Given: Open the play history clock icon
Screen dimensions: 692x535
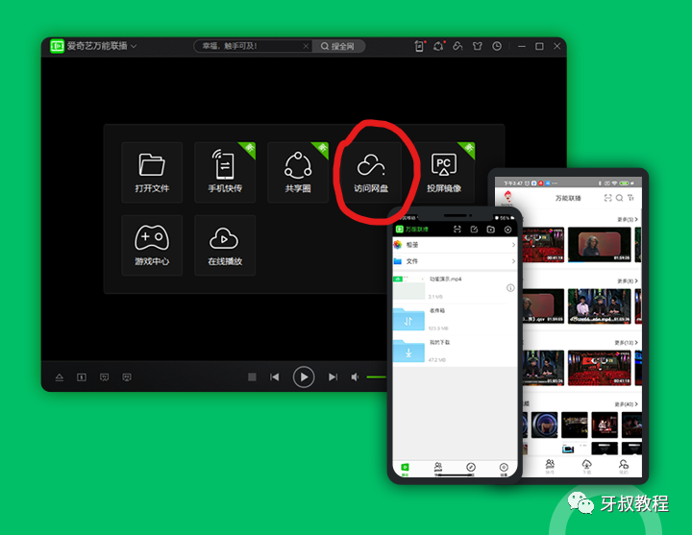Looking at the screenshot, I should point(497,46).
